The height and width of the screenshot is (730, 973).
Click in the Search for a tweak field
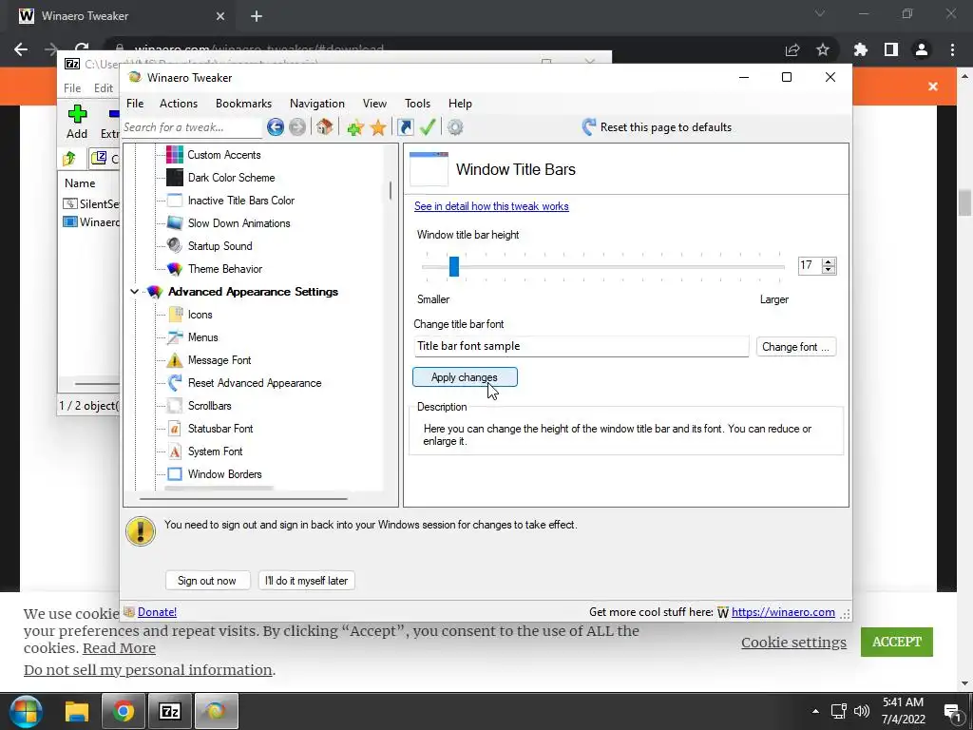point(192,127)
